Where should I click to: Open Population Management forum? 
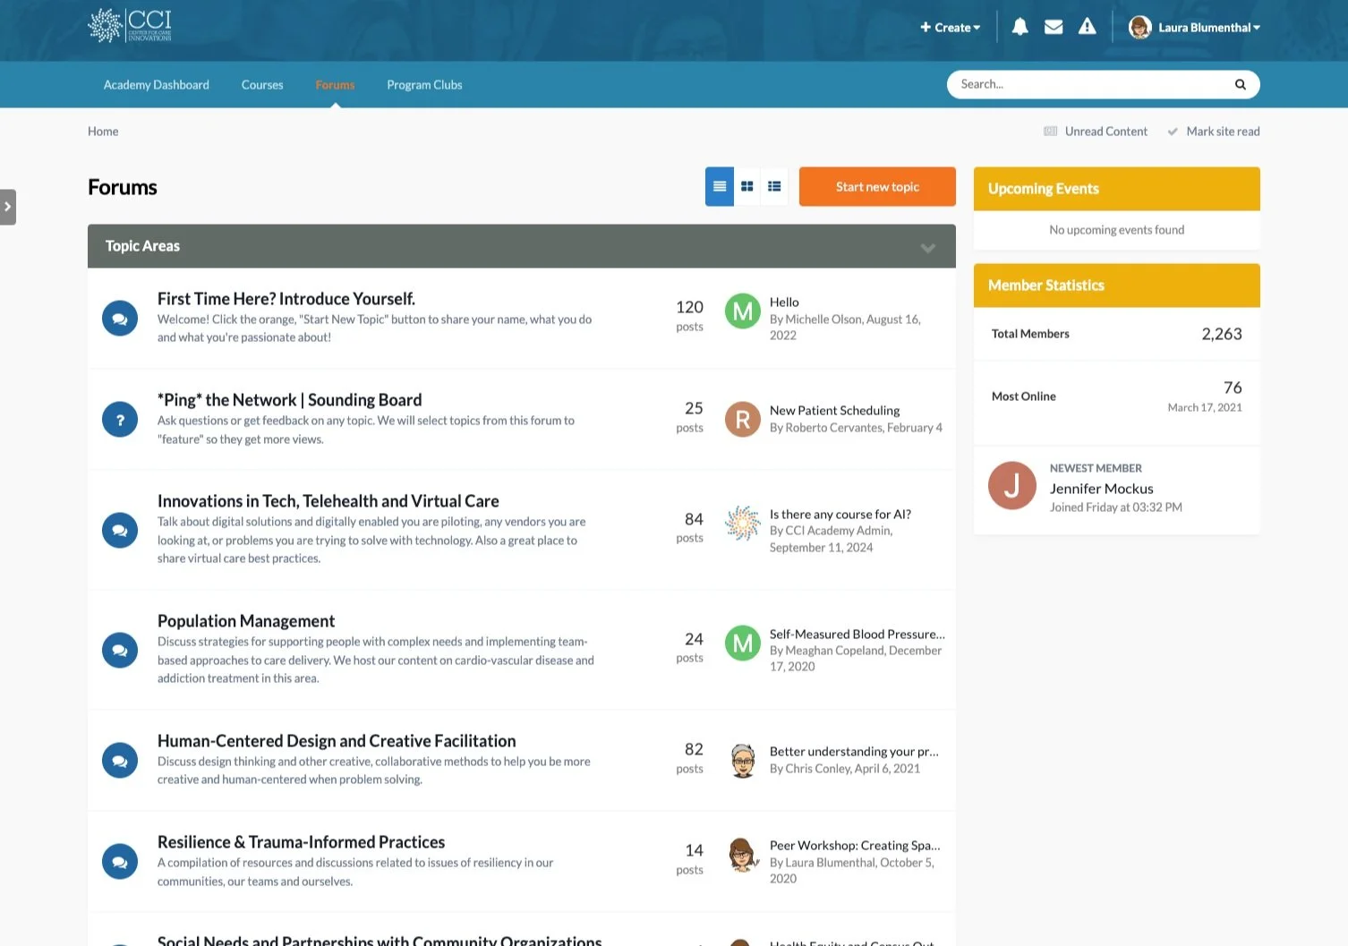click(x=246, y=621)
